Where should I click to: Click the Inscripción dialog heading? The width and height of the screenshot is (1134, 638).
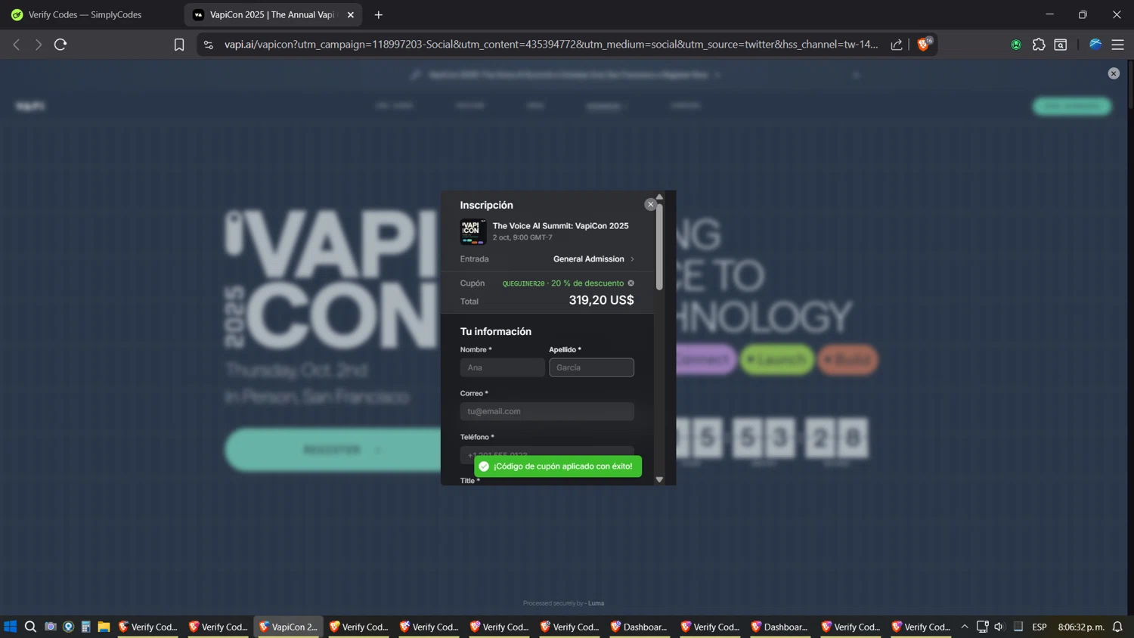(487, 205)
